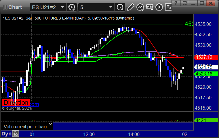Minimize the chart window
Viewport: 219px width, 138px height.
click(193, 3)
